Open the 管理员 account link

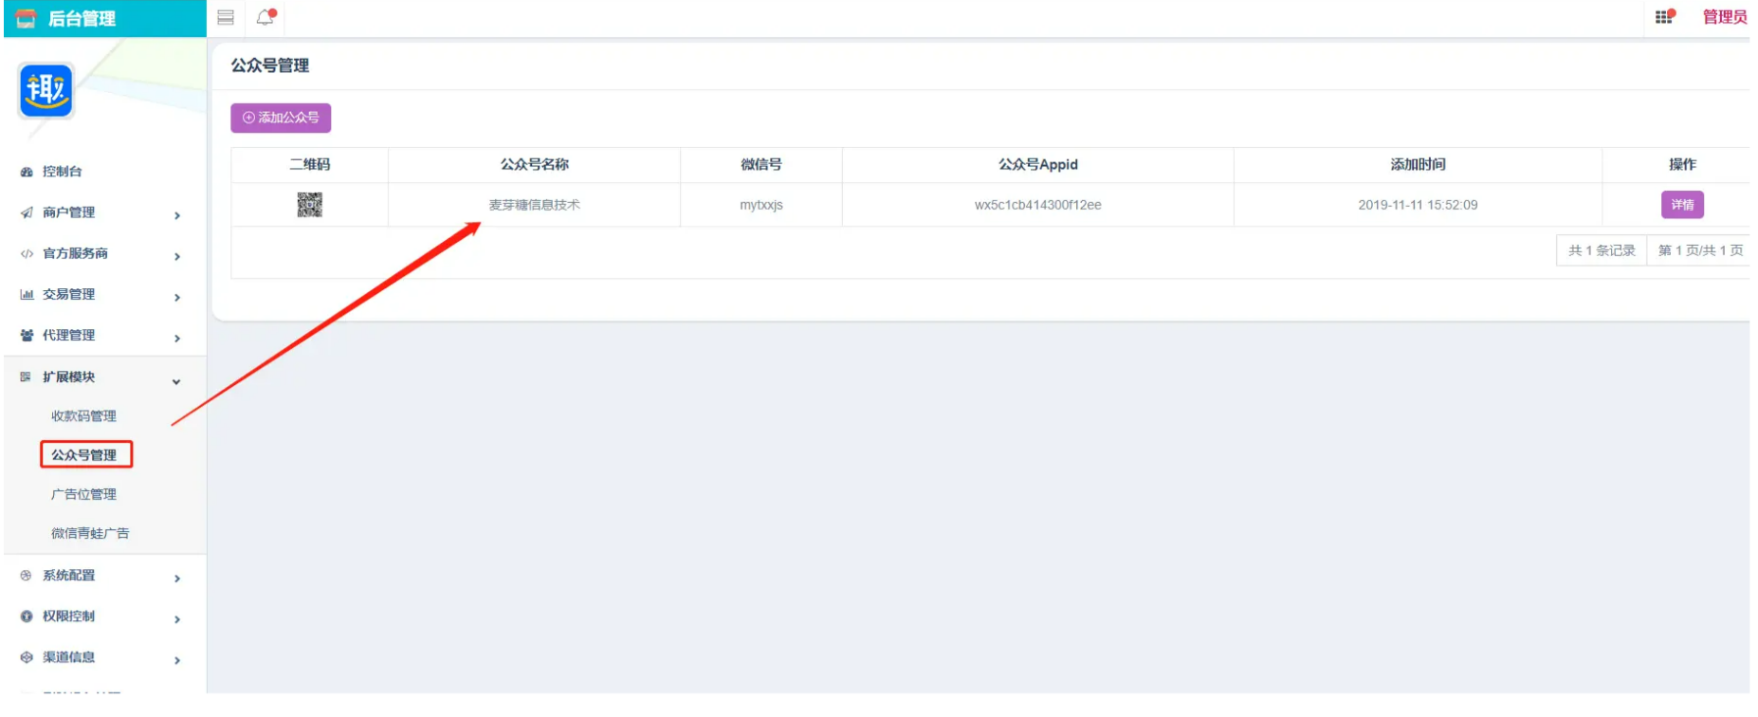tap(1725, 17)
